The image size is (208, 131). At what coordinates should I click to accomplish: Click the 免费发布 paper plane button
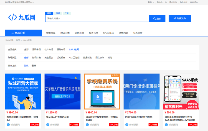179,19
